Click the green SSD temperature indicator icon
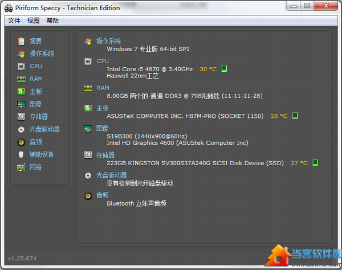The height and width of the screenshot is (270, 342). [315, 162]
